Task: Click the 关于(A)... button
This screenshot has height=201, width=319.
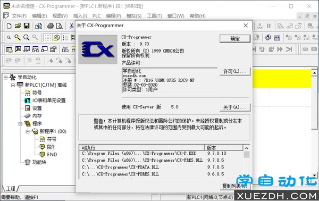Action: pos(235,107)
